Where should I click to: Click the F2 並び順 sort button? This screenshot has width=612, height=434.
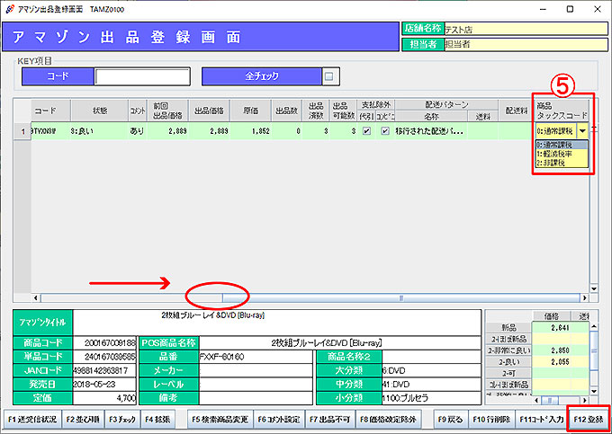point(83,419)
